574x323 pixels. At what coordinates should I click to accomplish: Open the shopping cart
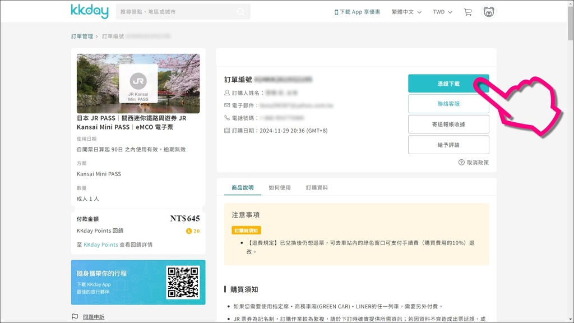(468, 12)
